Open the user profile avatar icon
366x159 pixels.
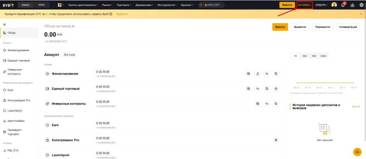point(334,5)
